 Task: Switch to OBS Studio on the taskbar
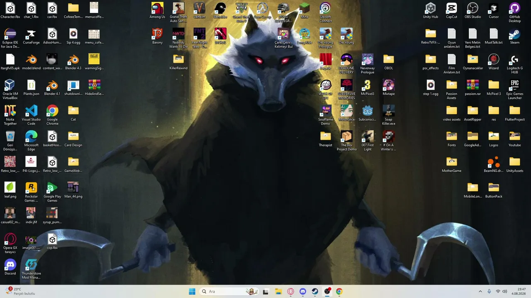click(327, 291)
